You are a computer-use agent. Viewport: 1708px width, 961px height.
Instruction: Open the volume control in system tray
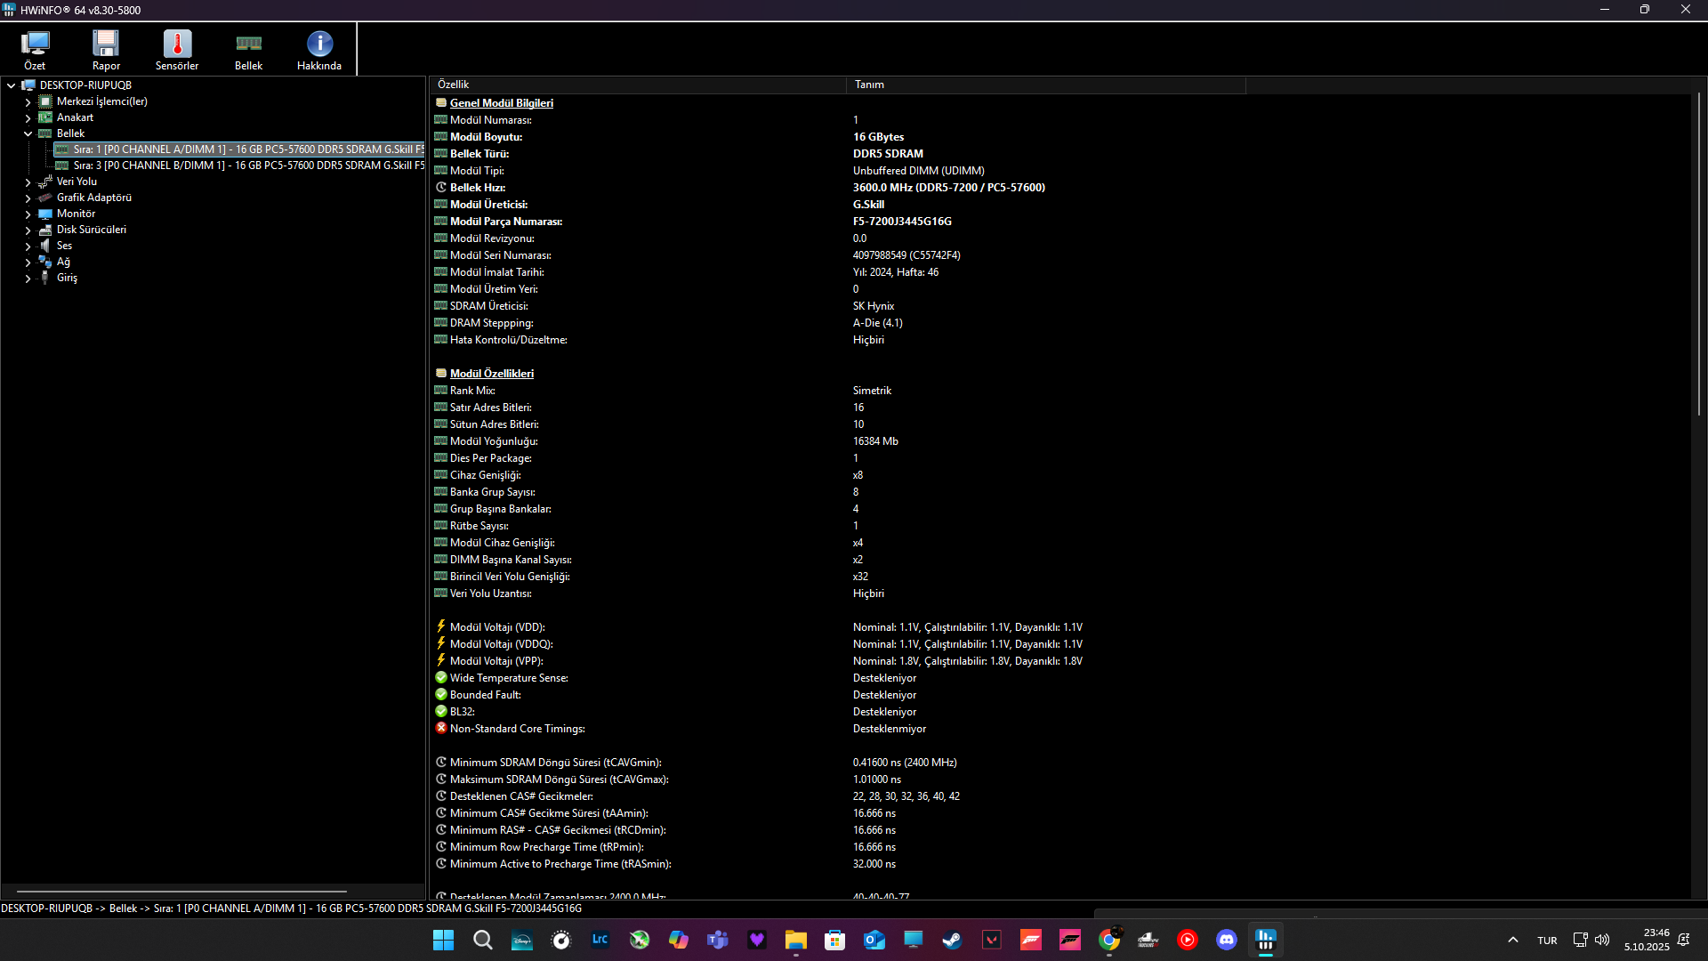pos(1602,940)
